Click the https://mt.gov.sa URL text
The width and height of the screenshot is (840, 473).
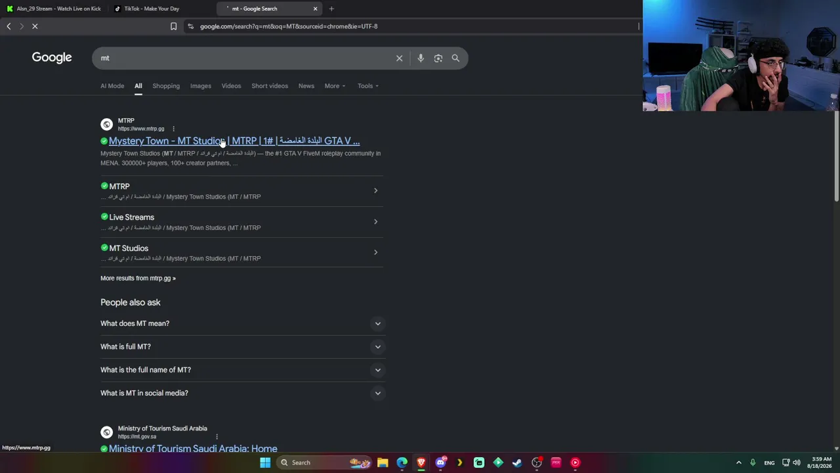pyautogui.click(x=137, y=437)
